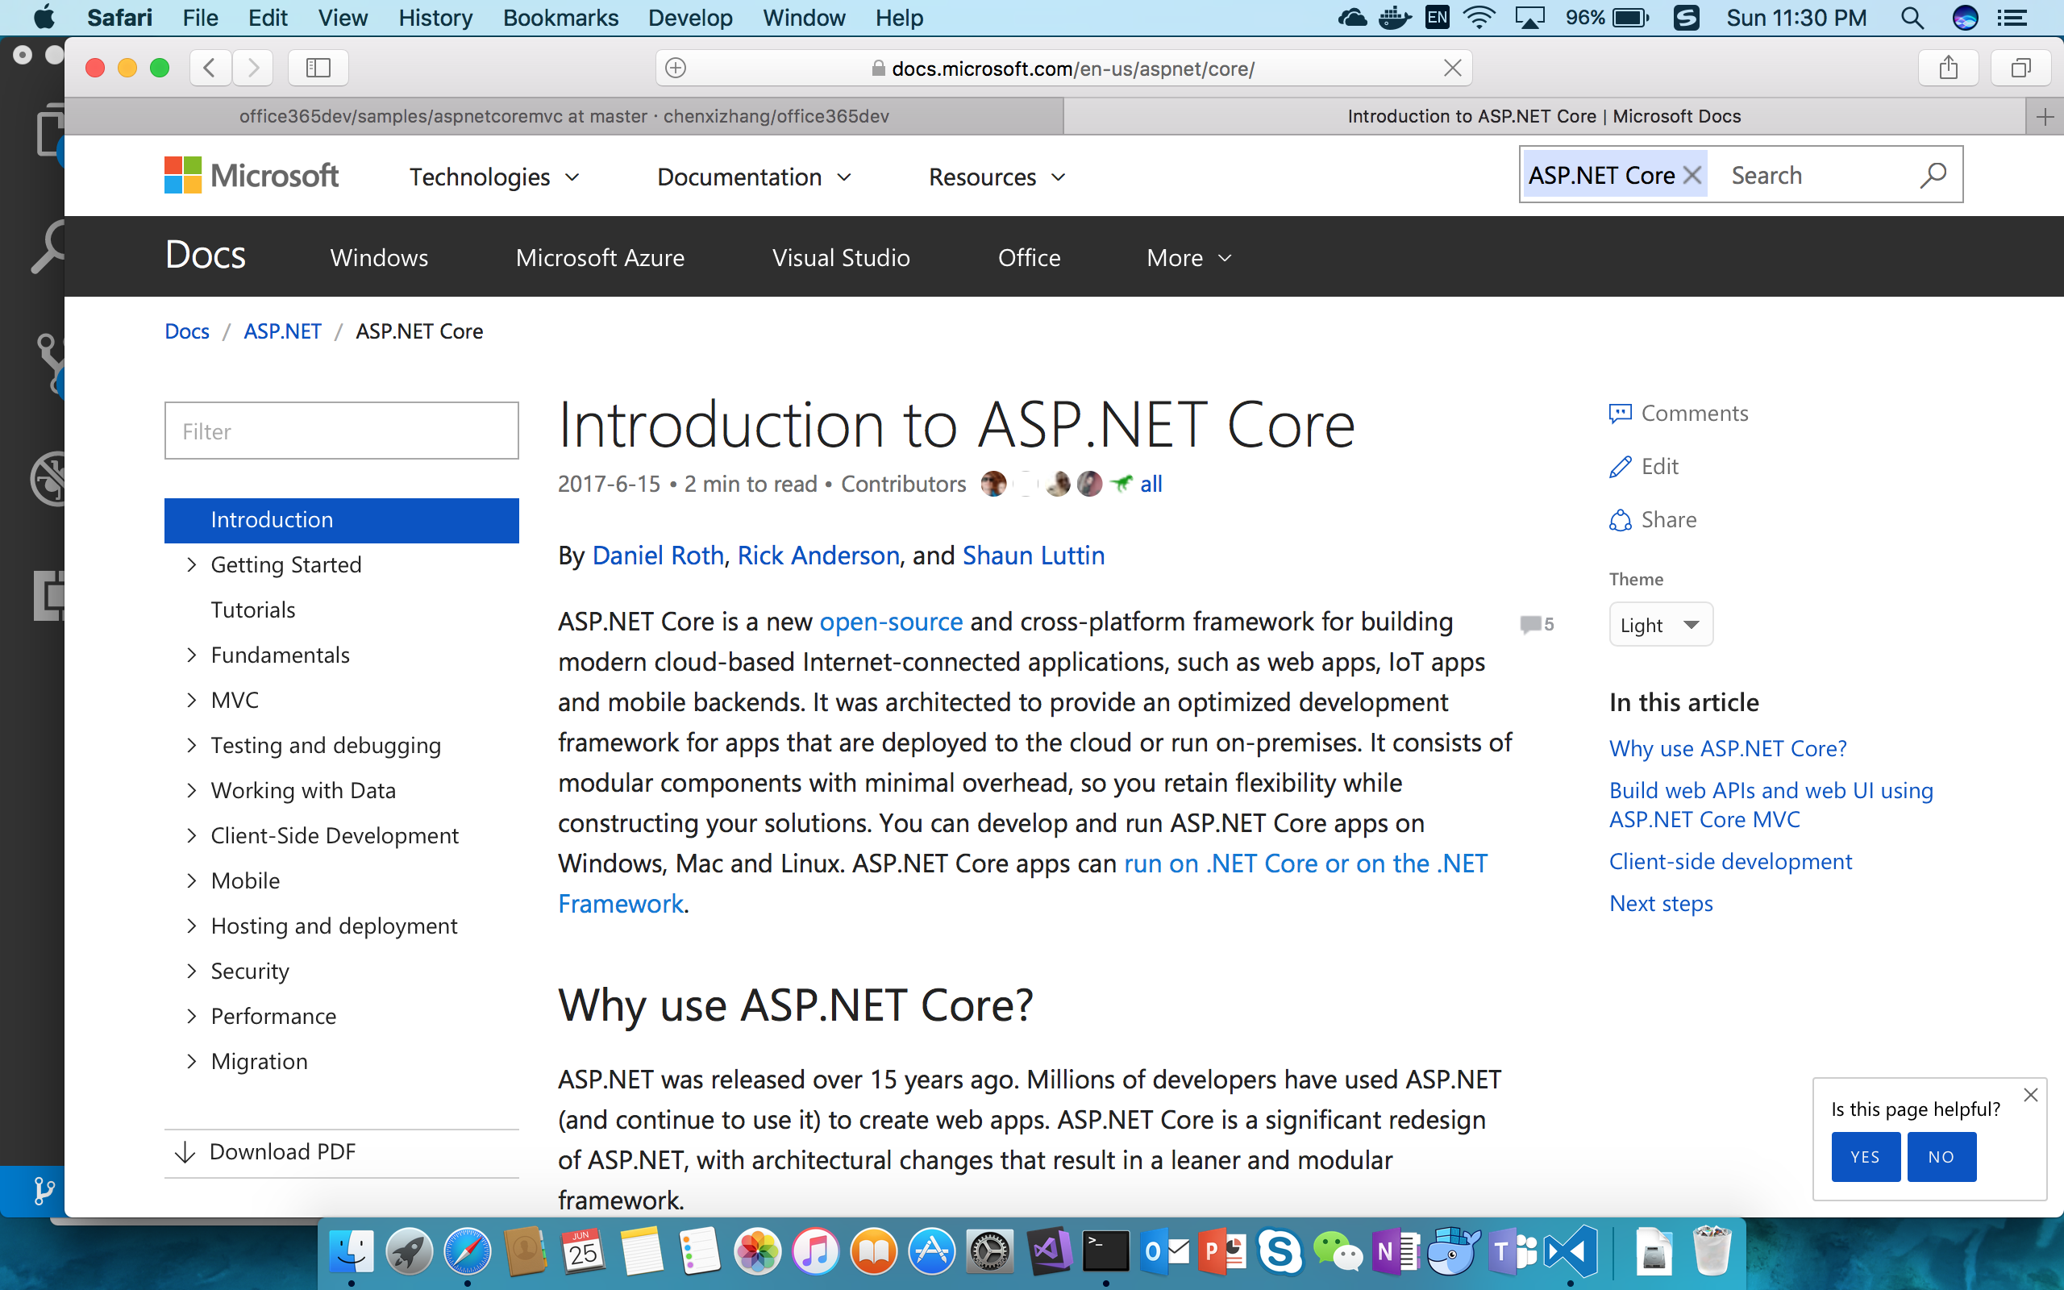Expand the Getting Started tree node
The width and height of the screenshot is (2064, 1290).
tap(192, 565)
